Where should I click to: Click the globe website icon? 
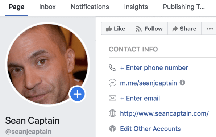tap(112, 113)
